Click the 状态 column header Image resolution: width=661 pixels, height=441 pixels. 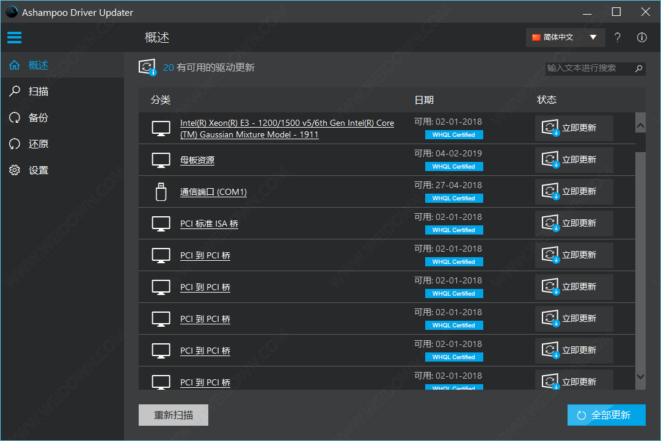coord(547,100)
